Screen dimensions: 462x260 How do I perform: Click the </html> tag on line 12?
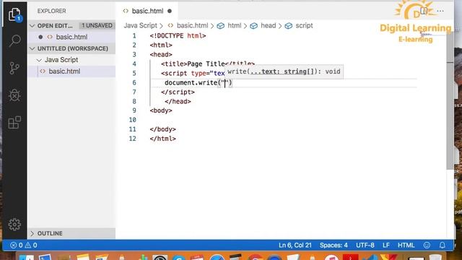162,139
